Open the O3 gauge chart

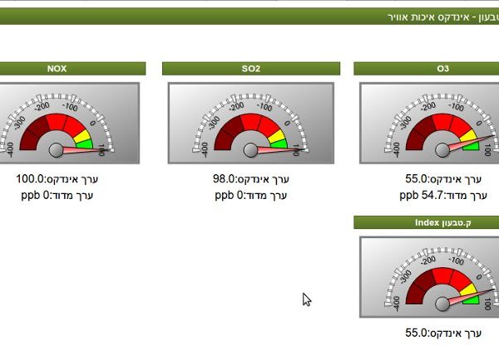tap(429, 123)
